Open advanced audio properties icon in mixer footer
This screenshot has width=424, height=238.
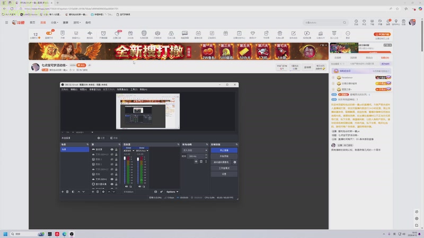pyautogui.click(x=162, y=191)
